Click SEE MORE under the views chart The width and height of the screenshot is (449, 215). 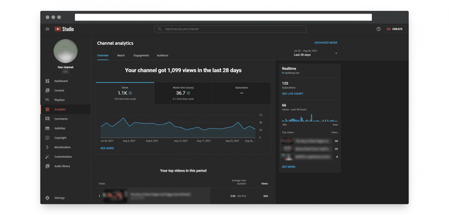(107, 148)
